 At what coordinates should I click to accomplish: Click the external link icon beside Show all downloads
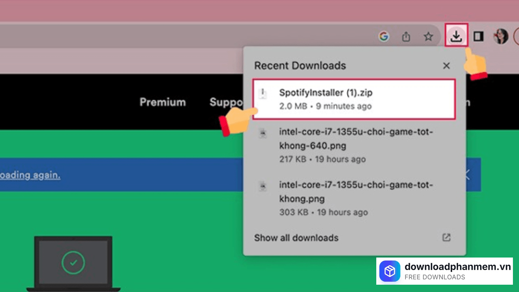click(446, 238)
